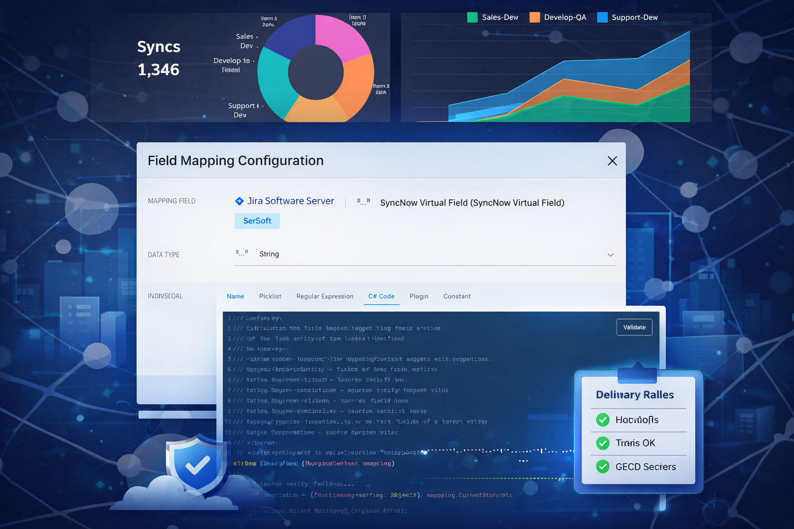Click the "Develop-QA" legend text
This screenshot has width=794, height=529.
click(565, 18)
